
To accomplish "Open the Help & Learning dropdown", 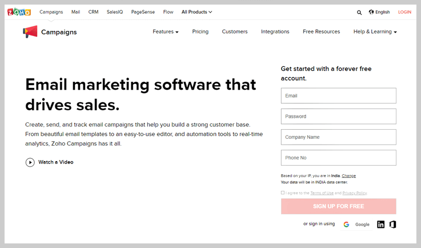I will (375, 31).
